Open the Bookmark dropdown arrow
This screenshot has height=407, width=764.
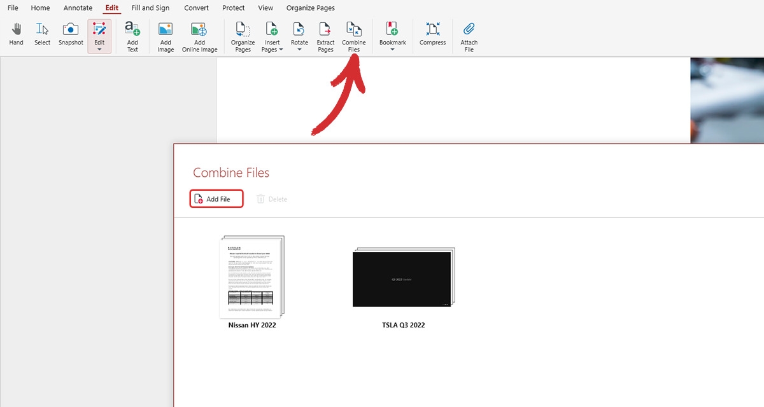(392, 50)
